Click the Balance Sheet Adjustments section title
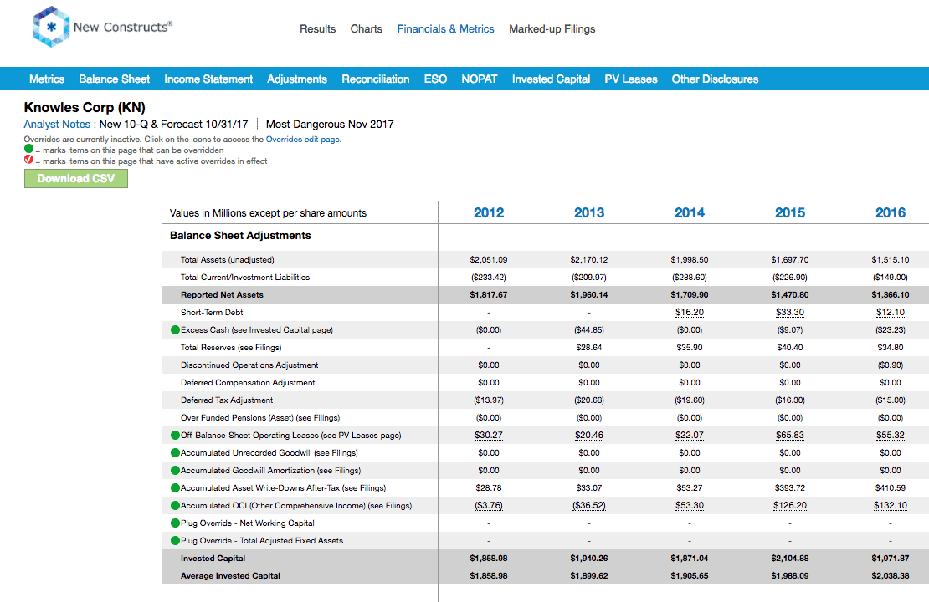The height and width of the screenshot is (602, 929). (240, 236)
